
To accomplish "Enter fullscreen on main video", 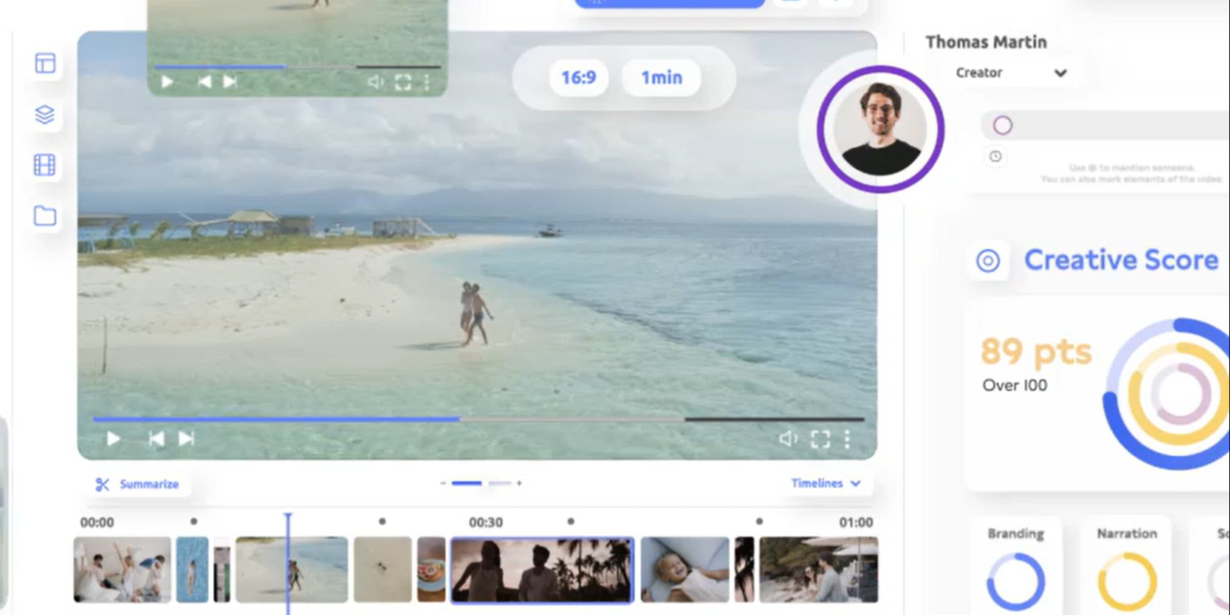I will click(x=820, y=438).
